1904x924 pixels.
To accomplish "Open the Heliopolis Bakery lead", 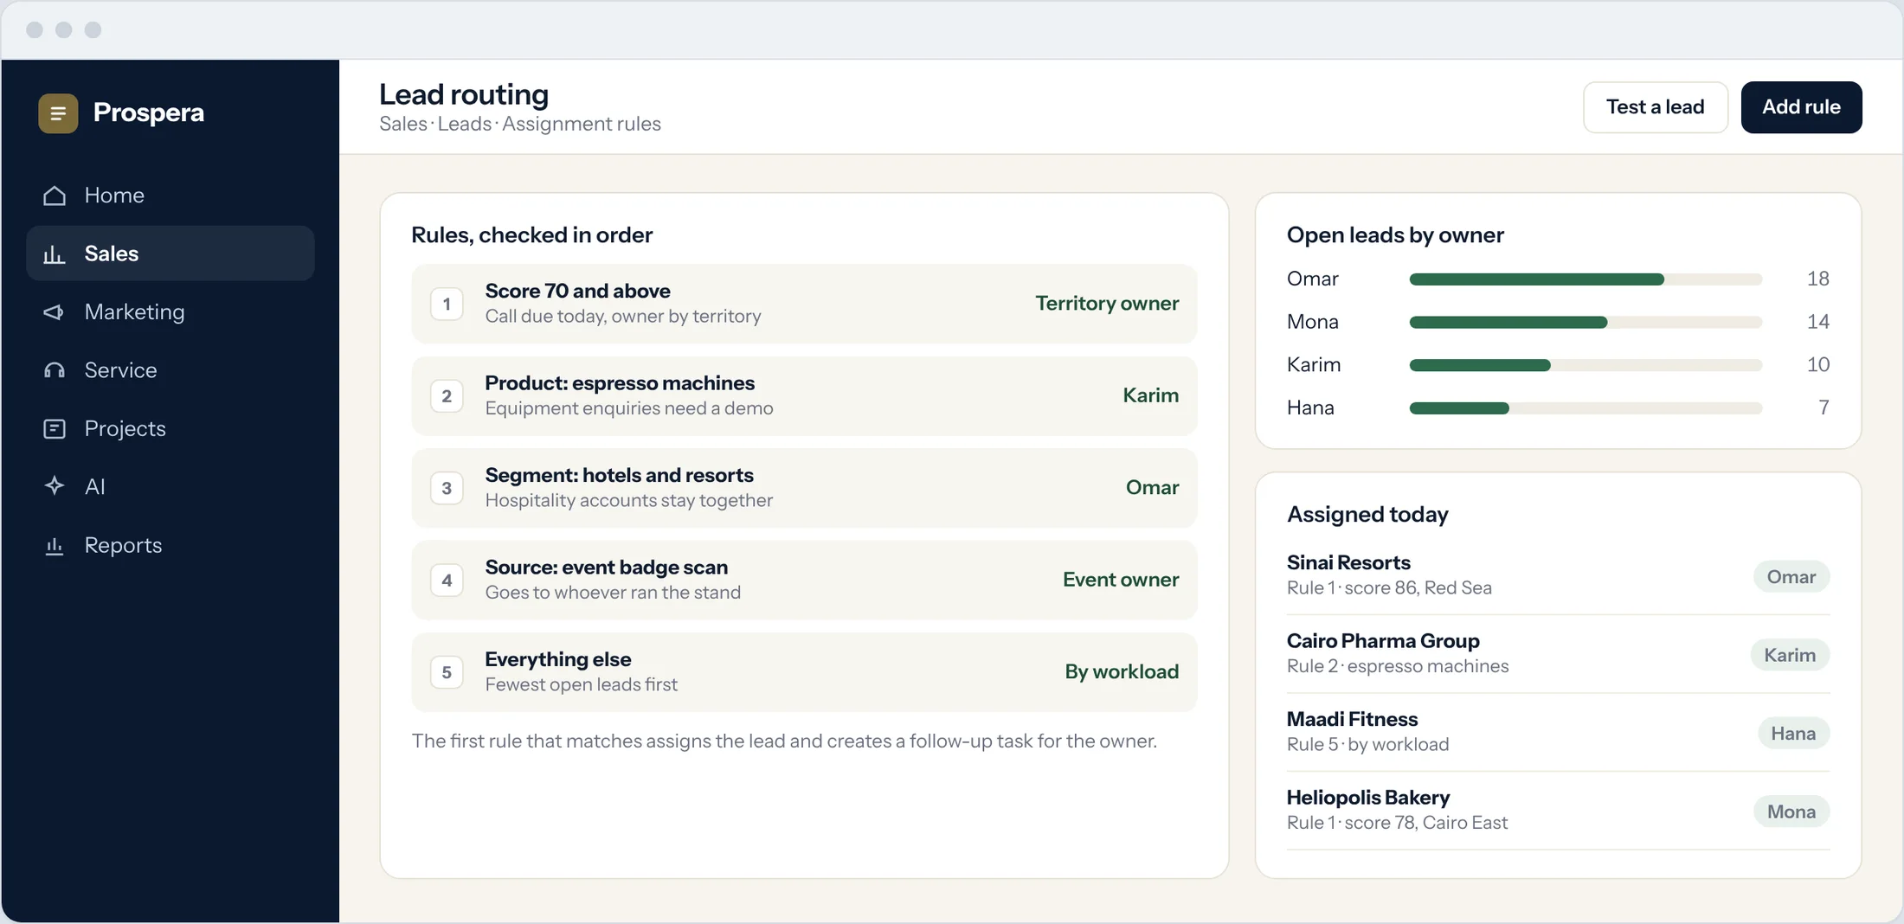I will point(1558,811).
